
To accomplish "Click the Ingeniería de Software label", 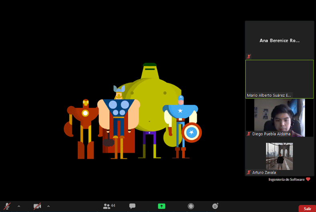I will (287, 180).
